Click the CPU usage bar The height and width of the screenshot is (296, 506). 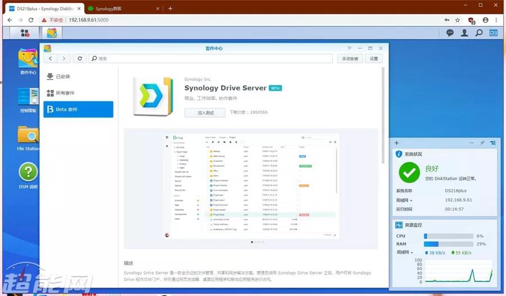coord(448,236)
